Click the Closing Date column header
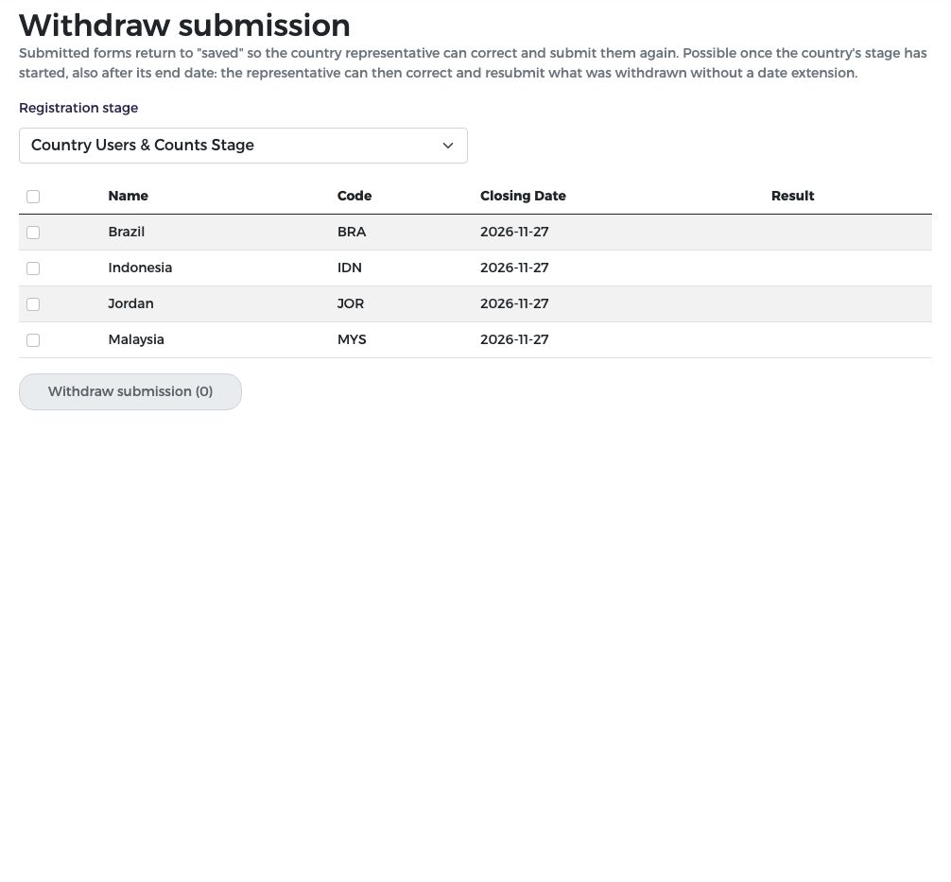This screenshot has width=951, height=882. pos(523,196)
